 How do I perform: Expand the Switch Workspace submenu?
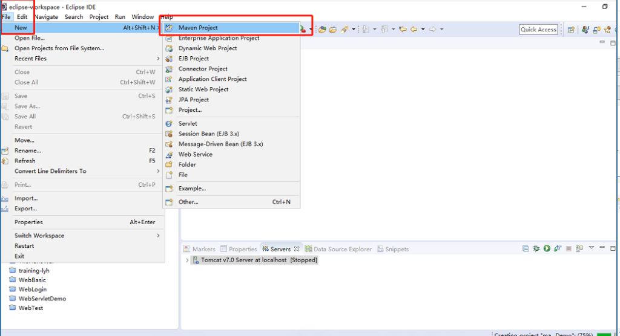(158, 235)
